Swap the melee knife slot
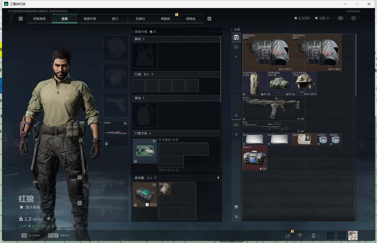This screenshot has height=243, width=377. point(125,123)
